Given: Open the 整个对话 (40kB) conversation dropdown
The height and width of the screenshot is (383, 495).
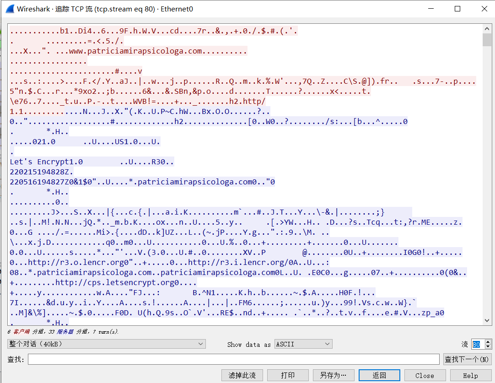Looking at the screenshot, I should click(106, 344).
